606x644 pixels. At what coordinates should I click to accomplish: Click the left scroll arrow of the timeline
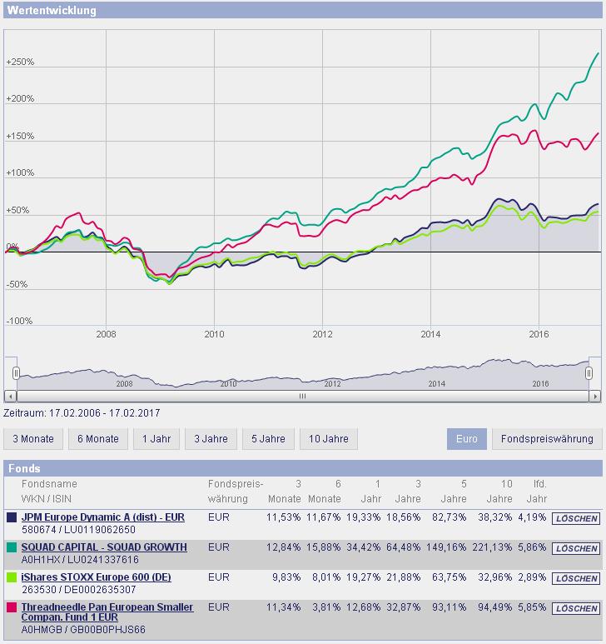point(11,397)
